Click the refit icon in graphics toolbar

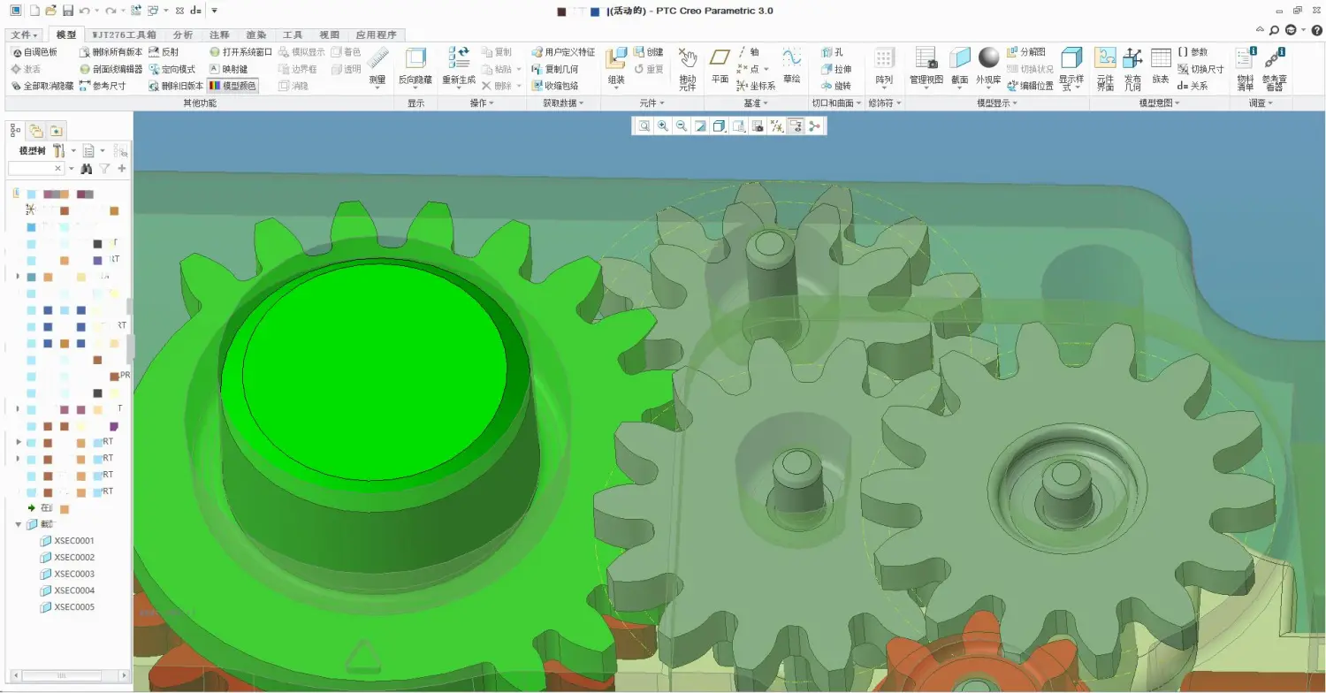coord(644,126)
